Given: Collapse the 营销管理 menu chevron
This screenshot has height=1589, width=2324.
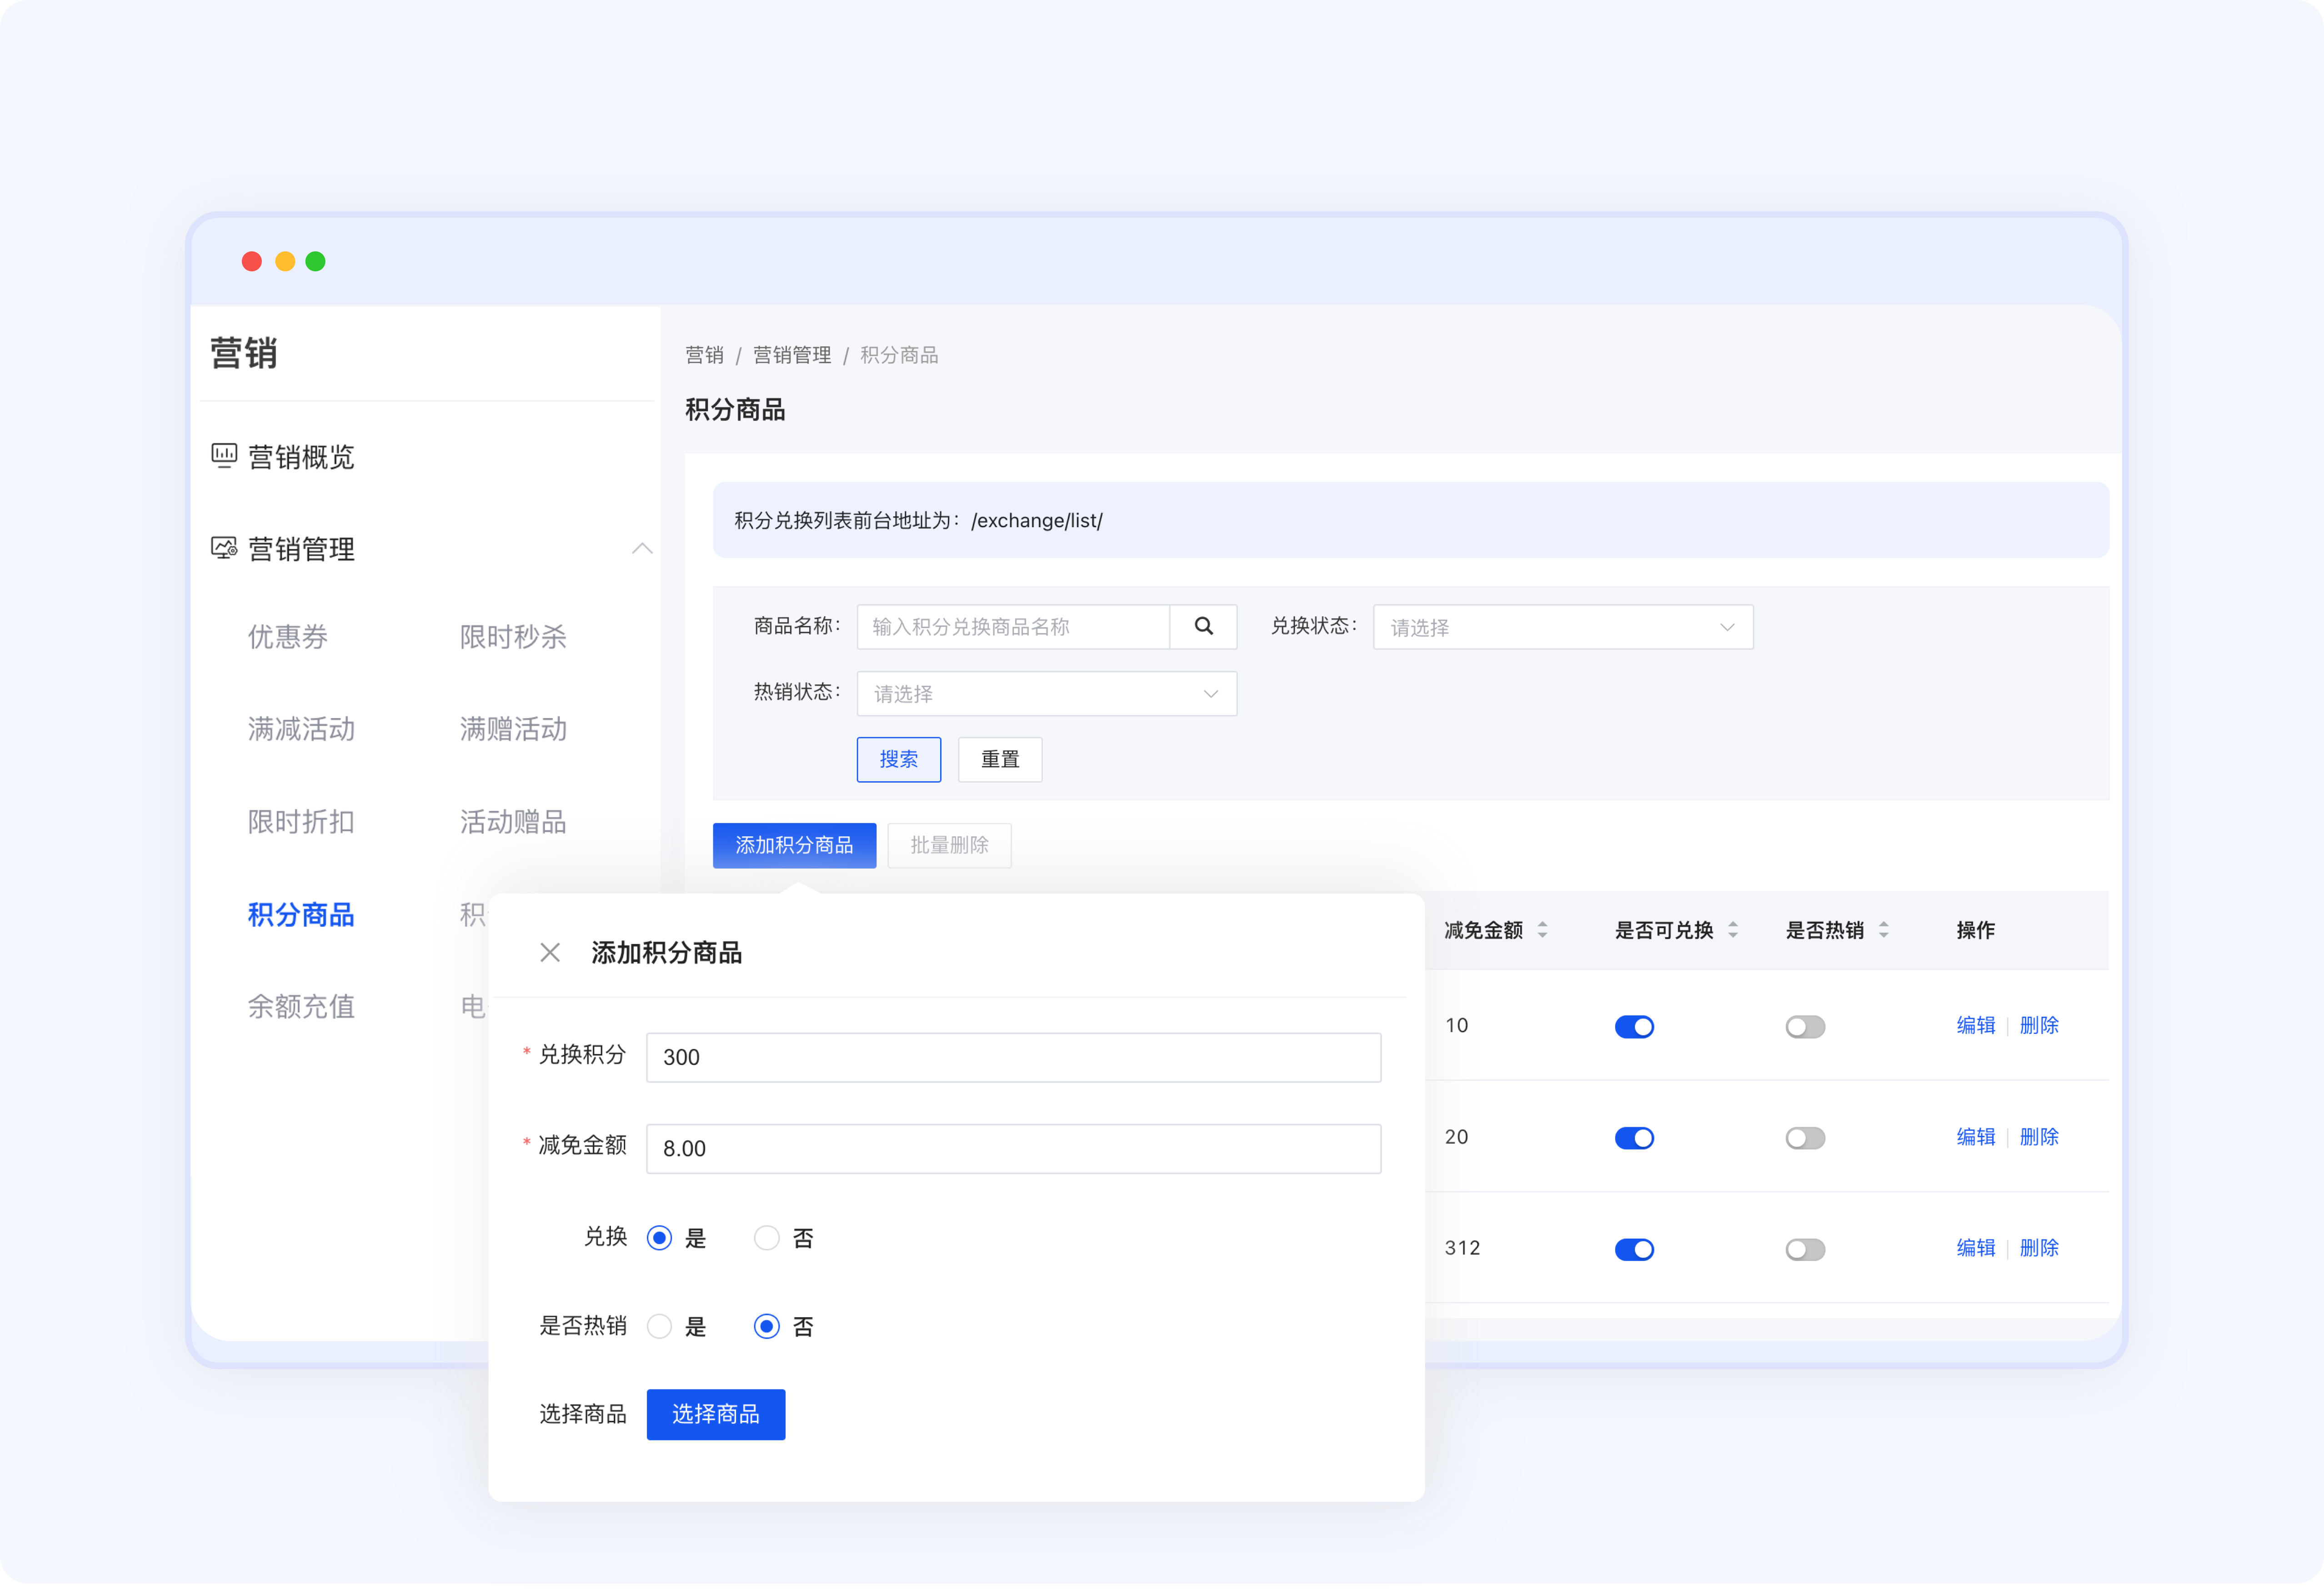Looking at the screenshot, I should (x=642, y=548).
